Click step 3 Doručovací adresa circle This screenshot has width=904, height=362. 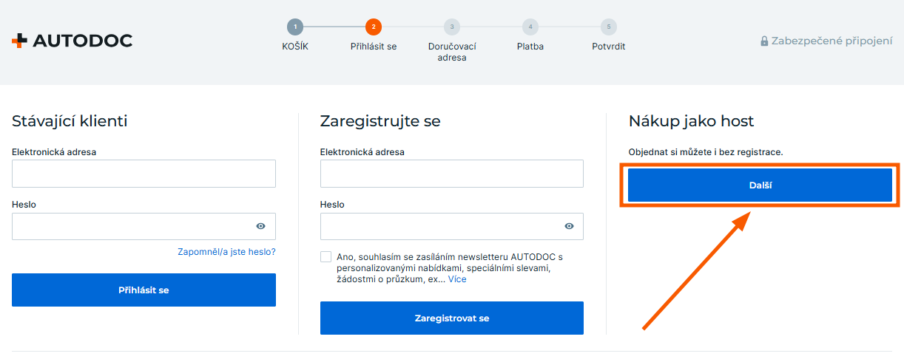[x=452, y=27]
